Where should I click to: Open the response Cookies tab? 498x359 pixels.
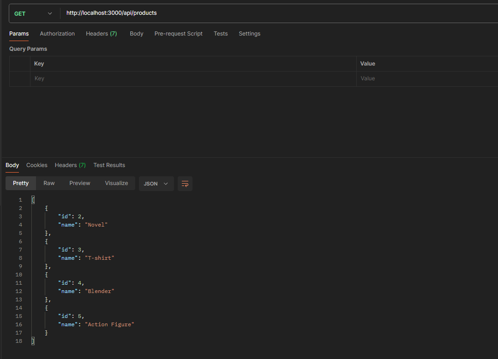coord(37,165)
